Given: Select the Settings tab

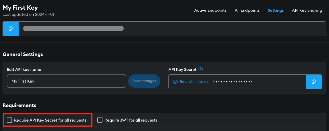Looking at the screenshot, I should [275, 10].
